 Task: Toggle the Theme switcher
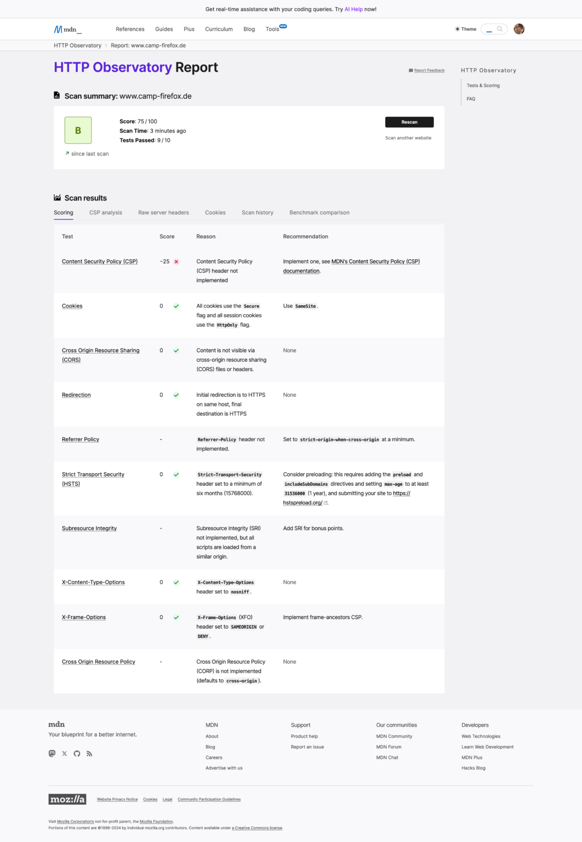(x=465, y=29)
